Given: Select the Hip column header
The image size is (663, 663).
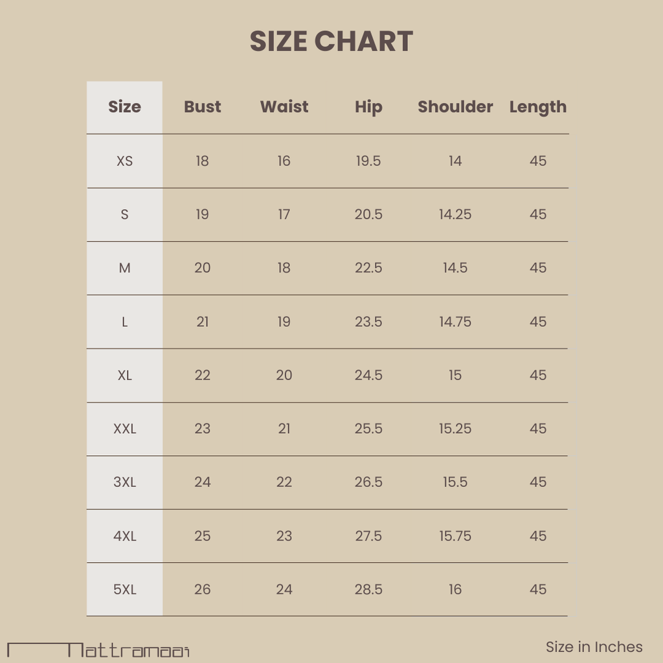Looking at the screenshot, I should [368, 107].
